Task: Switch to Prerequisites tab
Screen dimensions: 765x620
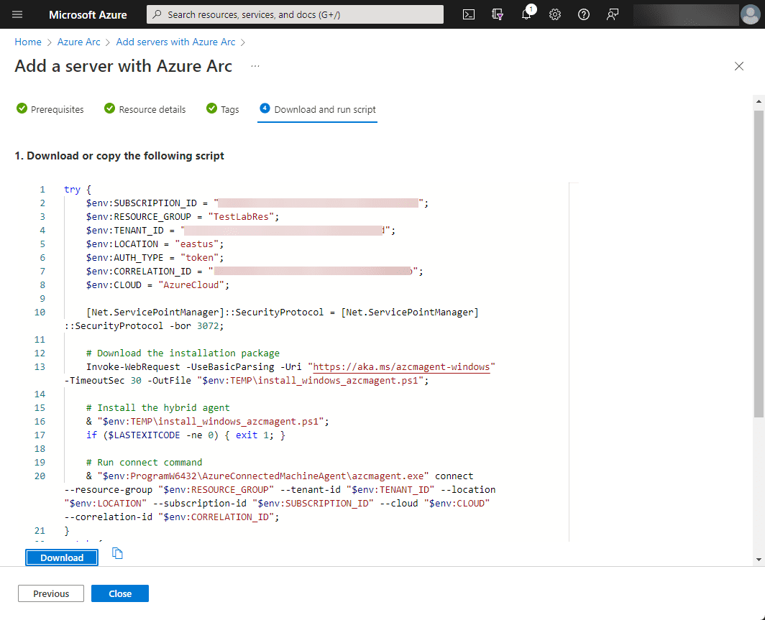Action: click(50, 109)
